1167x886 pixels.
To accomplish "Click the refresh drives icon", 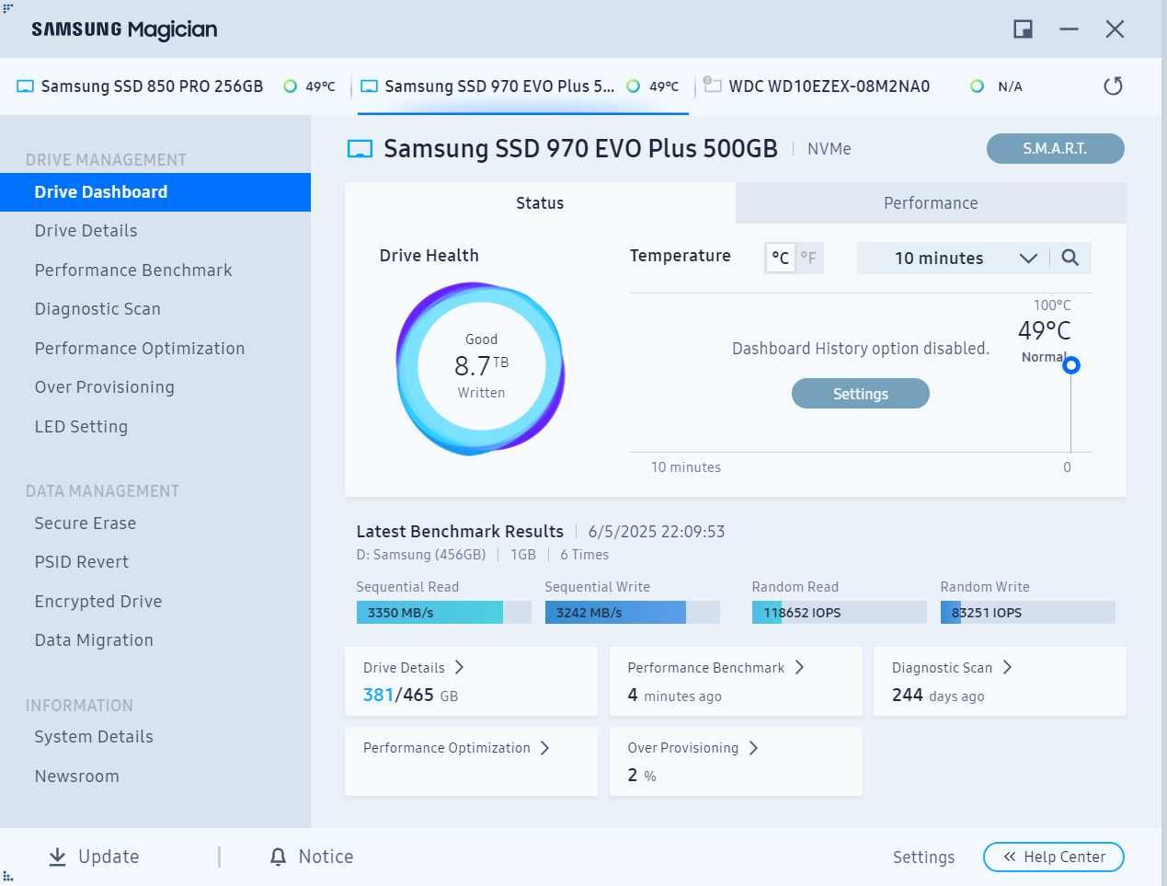I will 1113,86.
